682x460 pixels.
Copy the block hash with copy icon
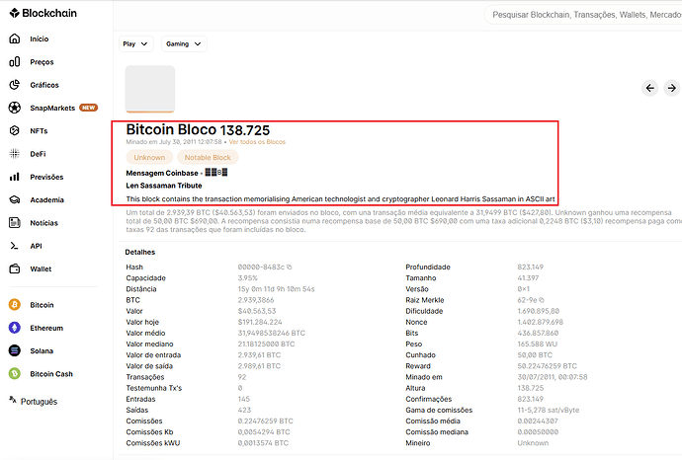pos(290,268)
